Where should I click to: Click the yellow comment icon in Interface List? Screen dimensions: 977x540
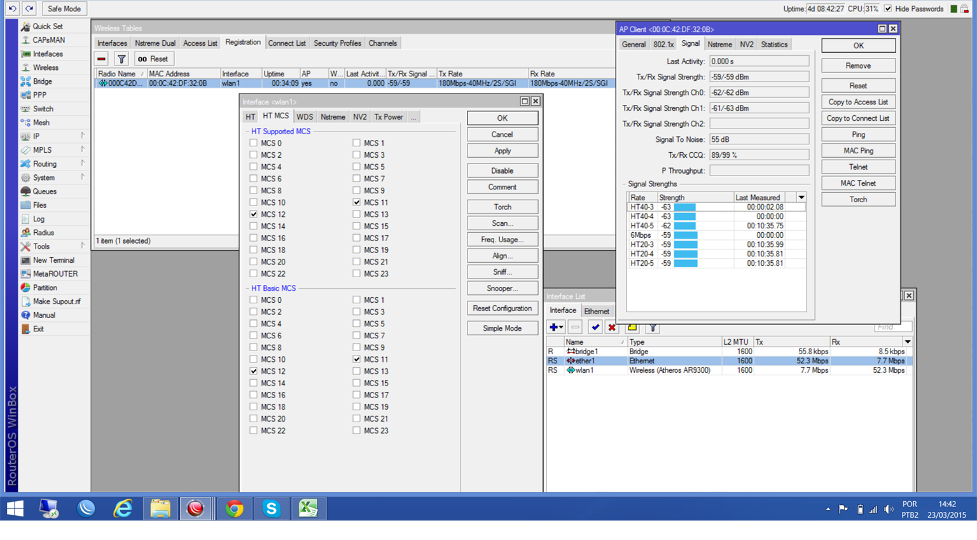click(x=632, y=327)
